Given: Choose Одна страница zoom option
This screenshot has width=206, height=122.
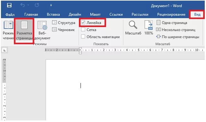Looking at the screenshot, I should click(172, 23).
